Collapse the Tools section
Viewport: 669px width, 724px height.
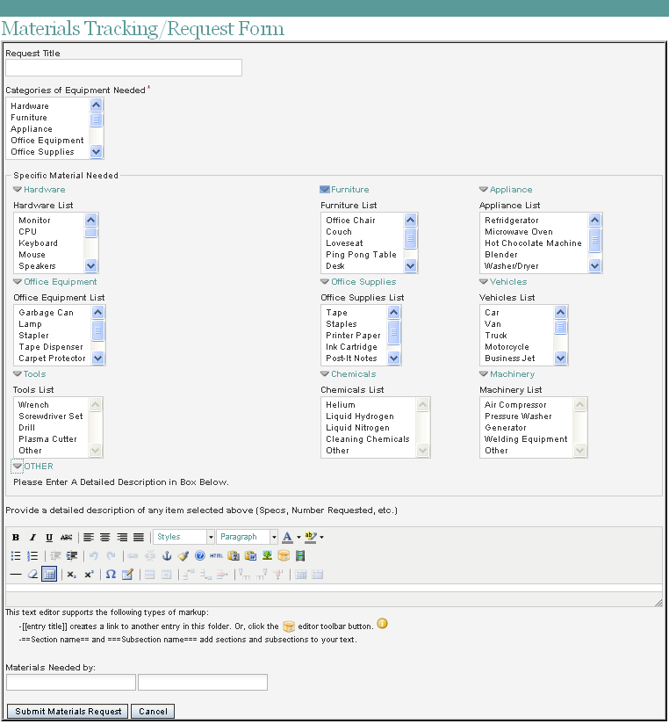tap(18, 374)
